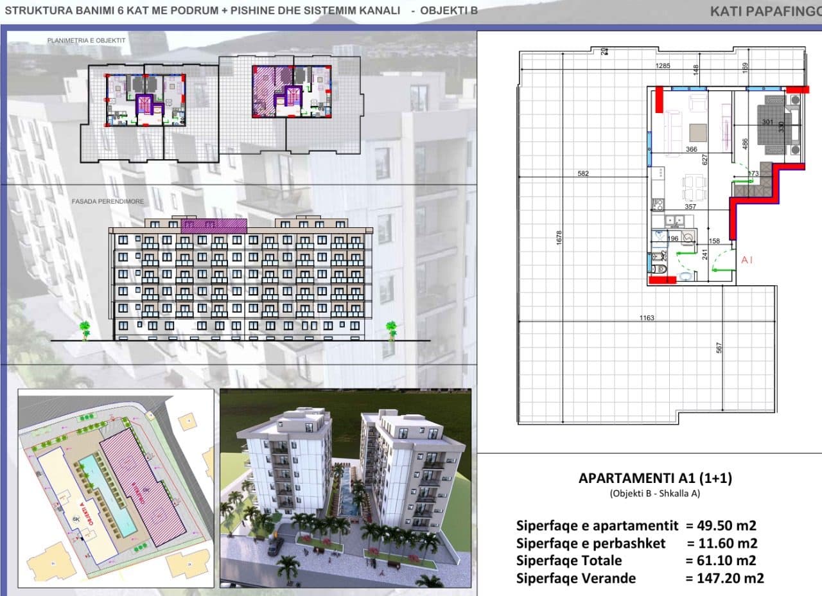Click the Siperfaqe Verande = 147.20 m2 line
This screenshot has height=596, width=822.
640,578
